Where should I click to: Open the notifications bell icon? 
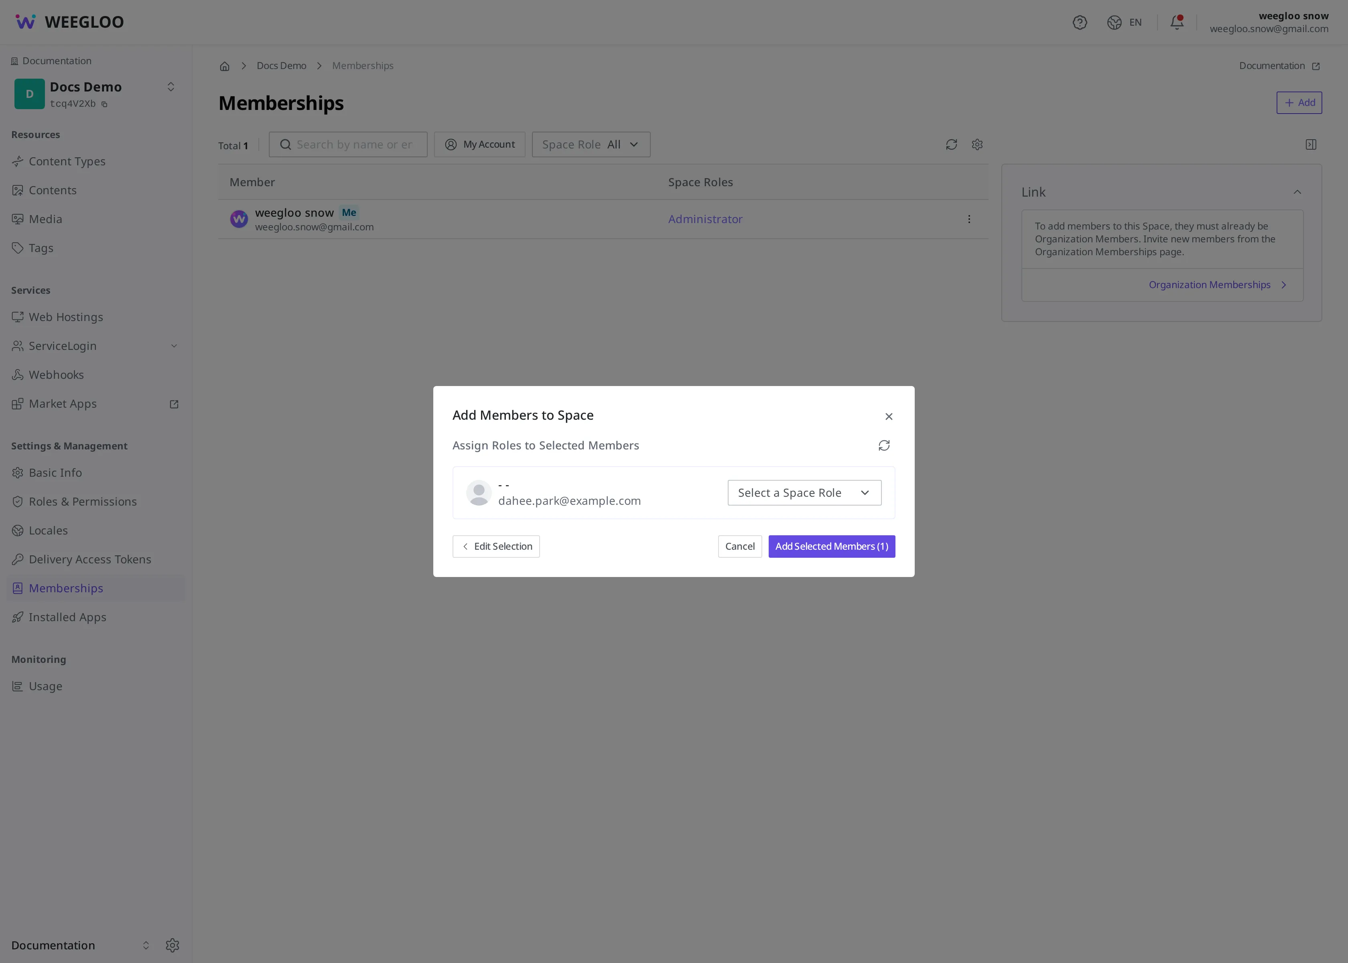click(1177, 22)
